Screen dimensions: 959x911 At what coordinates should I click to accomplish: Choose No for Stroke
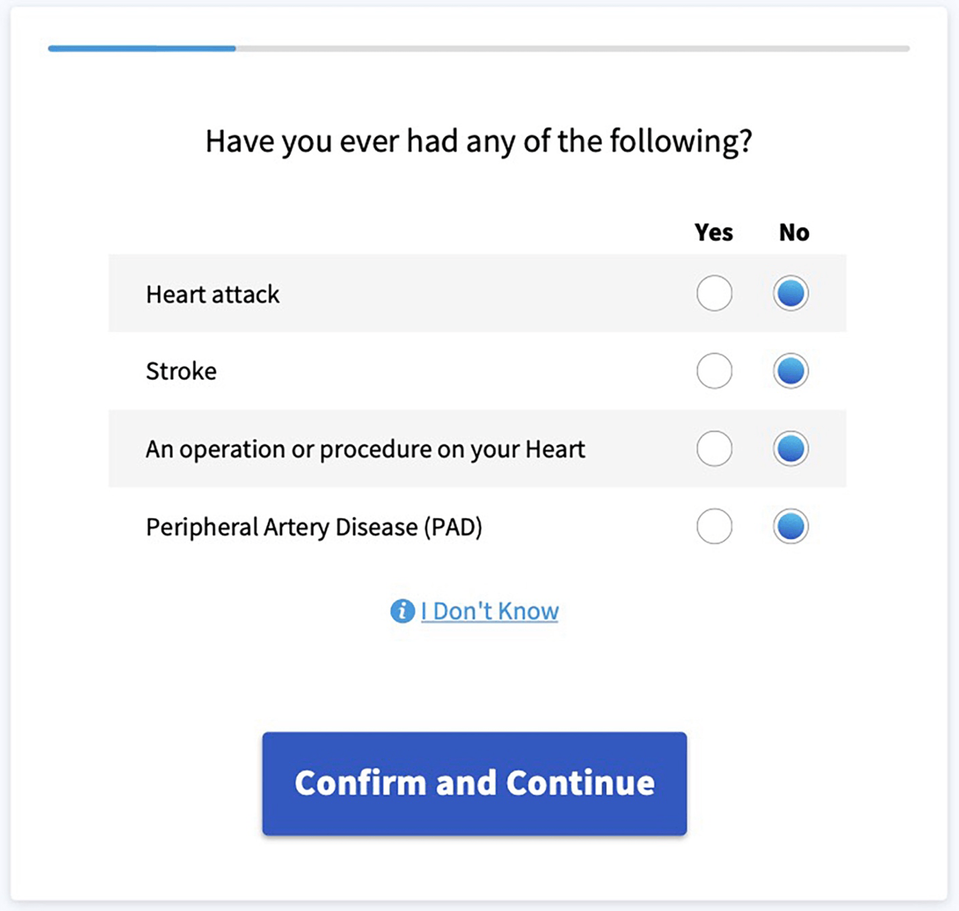(790, 371)
